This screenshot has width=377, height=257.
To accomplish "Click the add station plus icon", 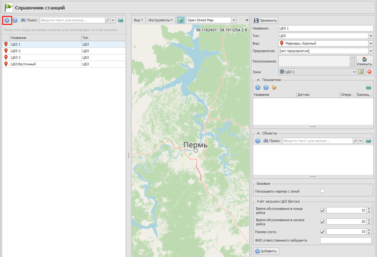I will click(7, 20).
